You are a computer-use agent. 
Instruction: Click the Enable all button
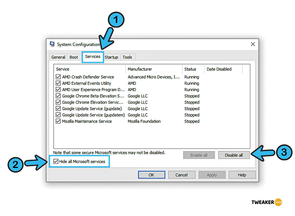click(199, 155)
